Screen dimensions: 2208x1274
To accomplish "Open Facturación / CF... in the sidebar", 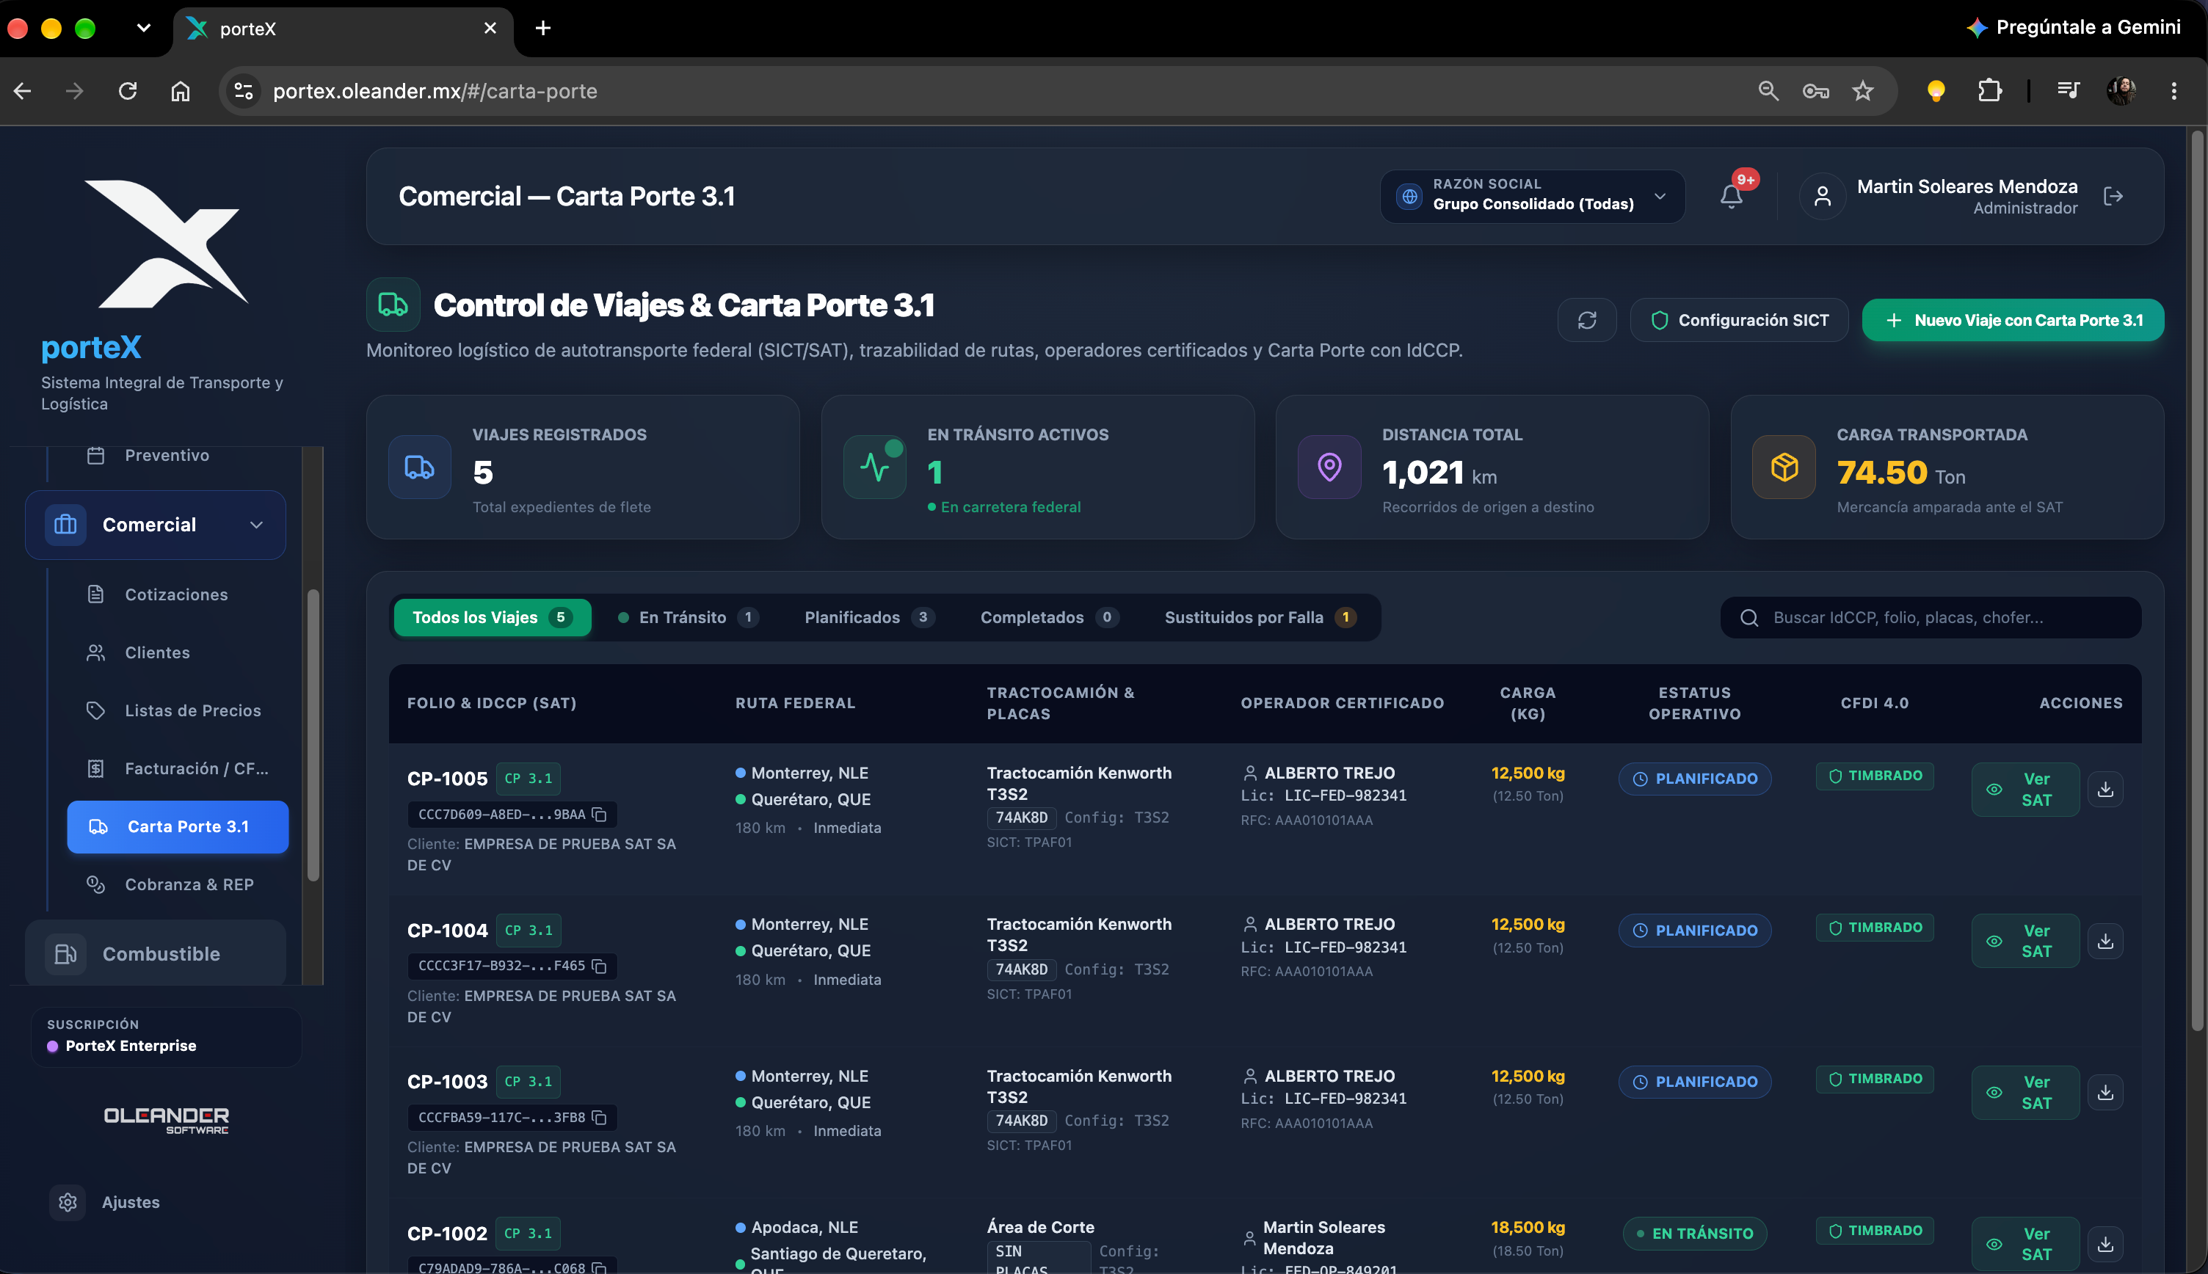I will [x=177, y=768].
